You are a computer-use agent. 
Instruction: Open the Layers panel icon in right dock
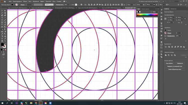(x=161, y=42)
